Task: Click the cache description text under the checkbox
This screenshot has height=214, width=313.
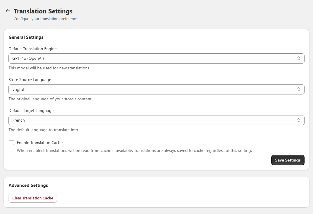Action: (134, 150)
